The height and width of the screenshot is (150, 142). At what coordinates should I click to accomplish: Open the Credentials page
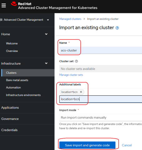click(x=9, y=130)
